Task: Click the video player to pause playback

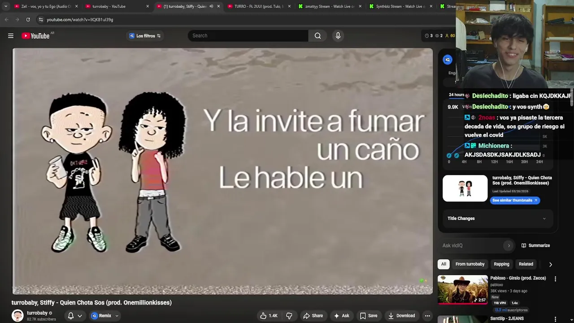Action: tap(222, 171)
